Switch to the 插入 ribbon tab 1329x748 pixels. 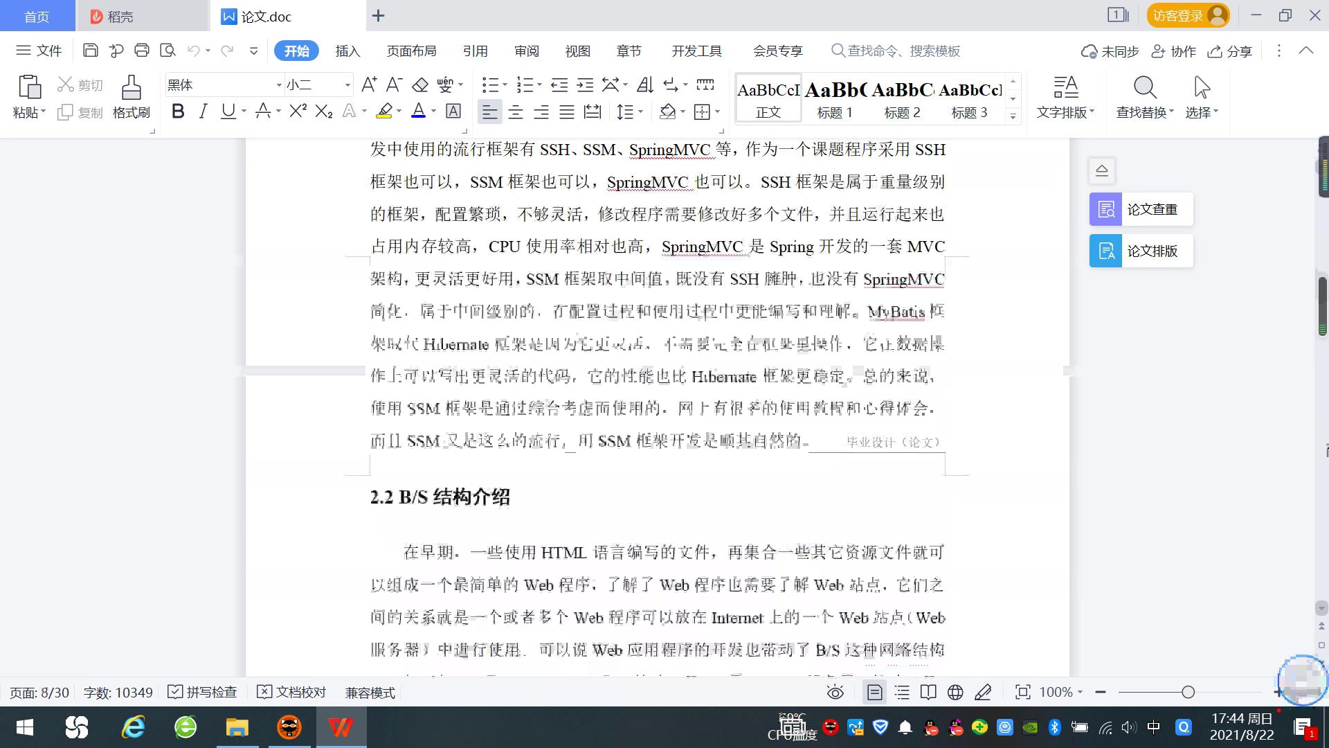347,51
